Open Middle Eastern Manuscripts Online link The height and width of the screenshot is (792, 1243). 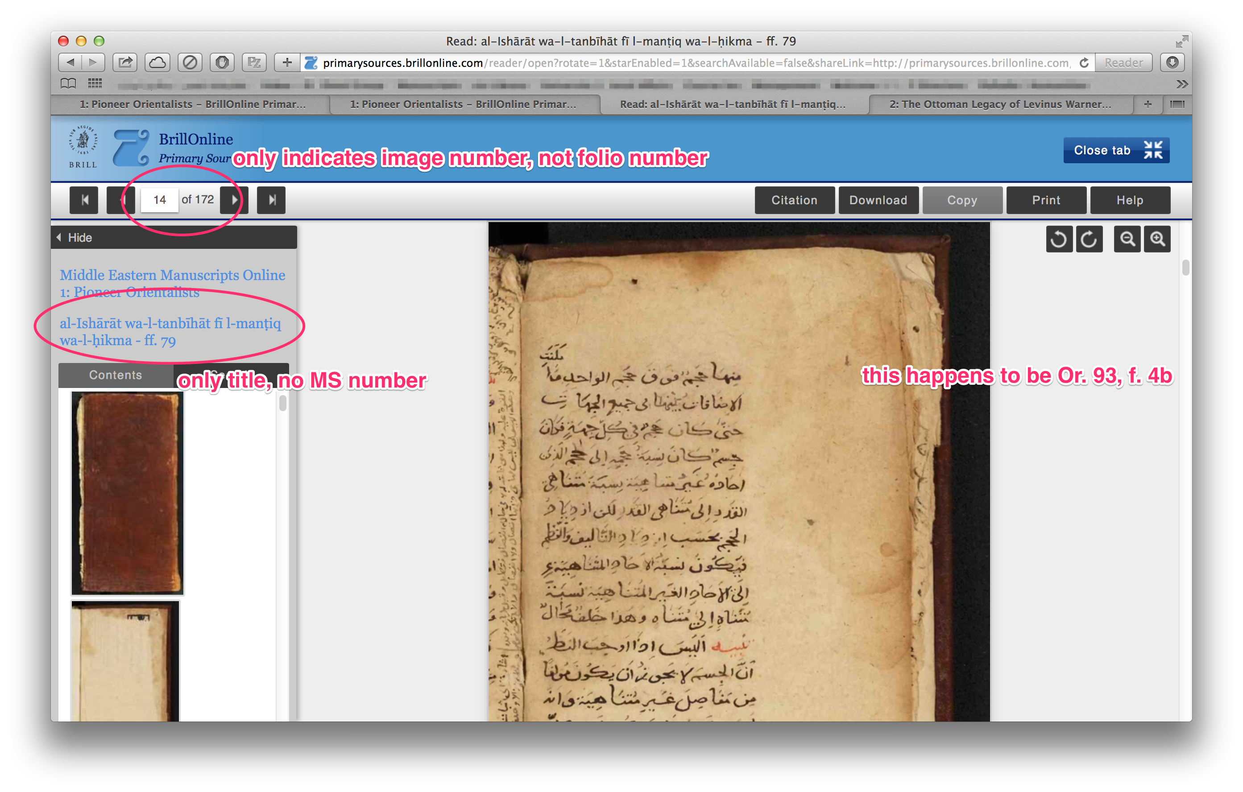click(172, 275)
